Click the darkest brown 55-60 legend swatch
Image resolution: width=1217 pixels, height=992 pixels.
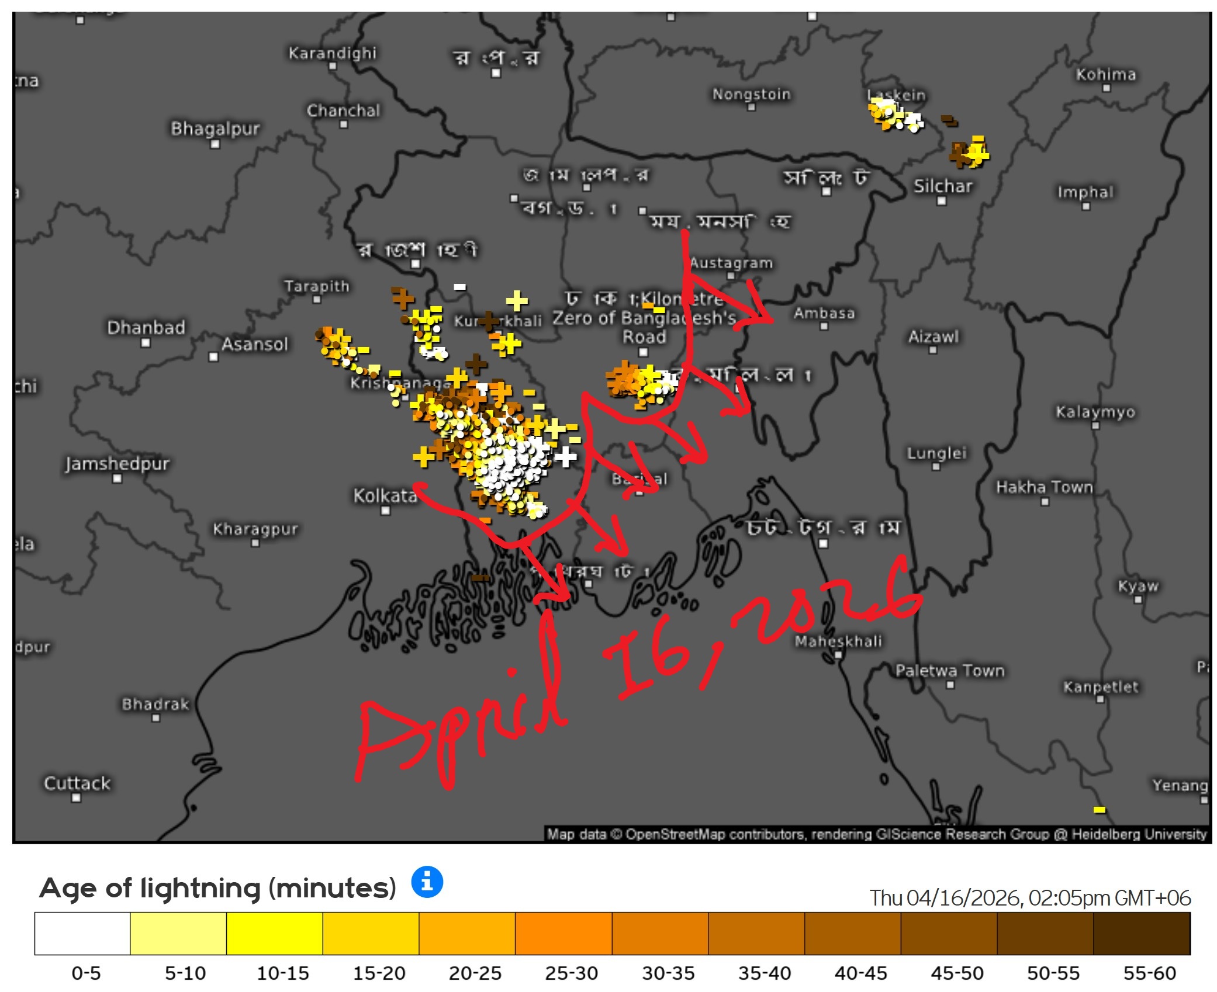pyautogui.click(x=1141, y=933)
